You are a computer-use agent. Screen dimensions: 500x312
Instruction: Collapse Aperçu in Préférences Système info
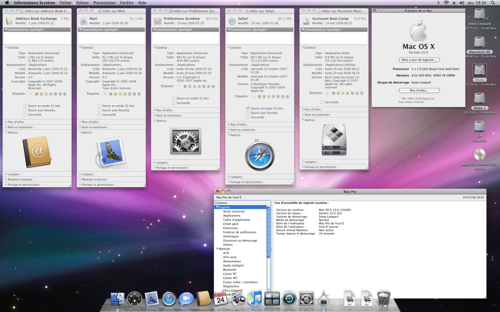[x=155, y=121]
